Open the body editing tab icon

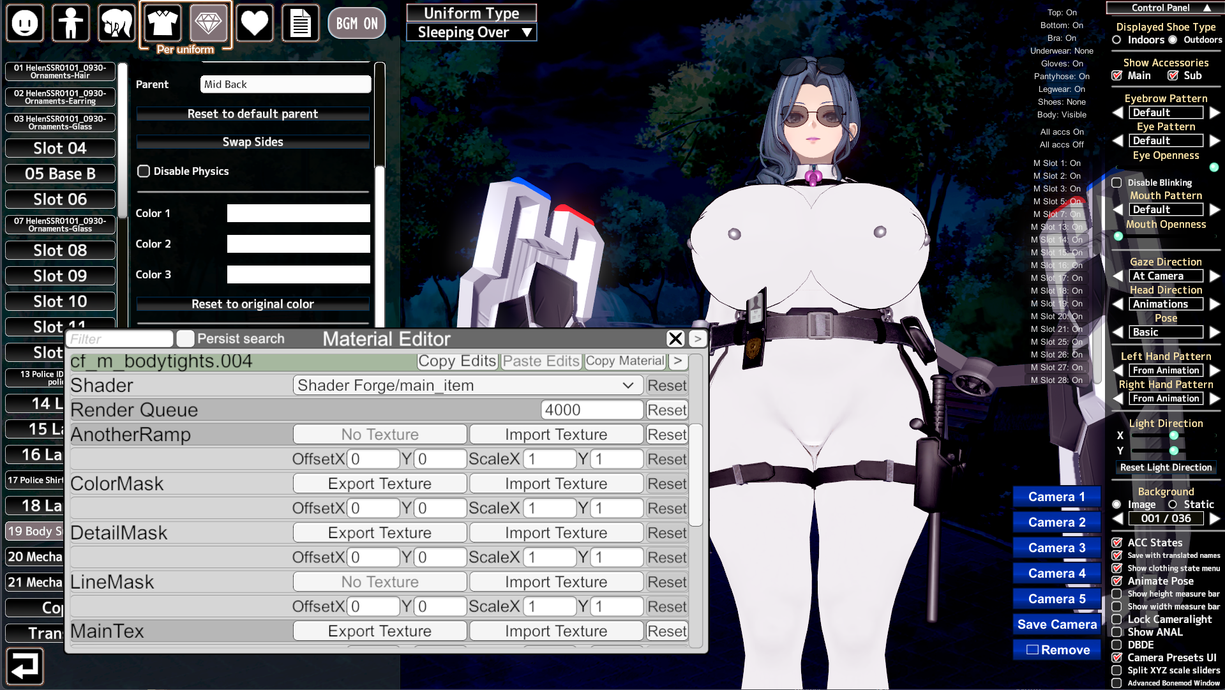[71, 24]
